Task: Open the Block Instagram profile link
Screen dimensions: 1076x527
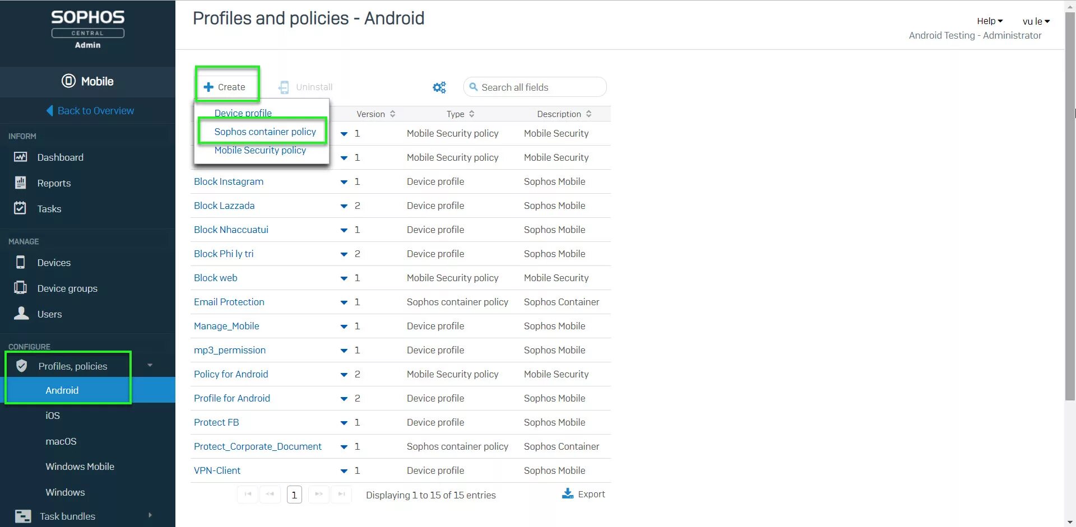Action: click(229, 181)
